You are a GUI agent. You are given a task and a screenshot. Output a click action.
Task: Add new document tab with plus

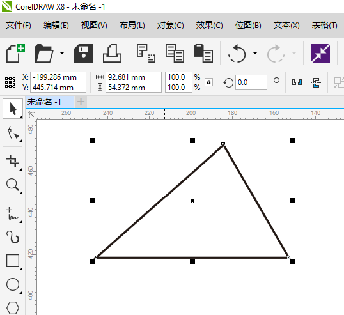81,102
